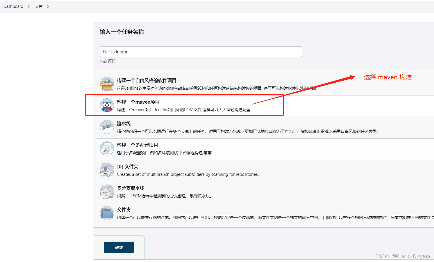Select the 多分支流水线 project type
Screen dimensions: 434x262
(x=131, y=188)
